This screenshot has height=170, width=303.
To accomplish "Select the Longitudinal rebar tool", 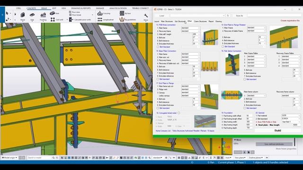I will click(x=106, y=19).
